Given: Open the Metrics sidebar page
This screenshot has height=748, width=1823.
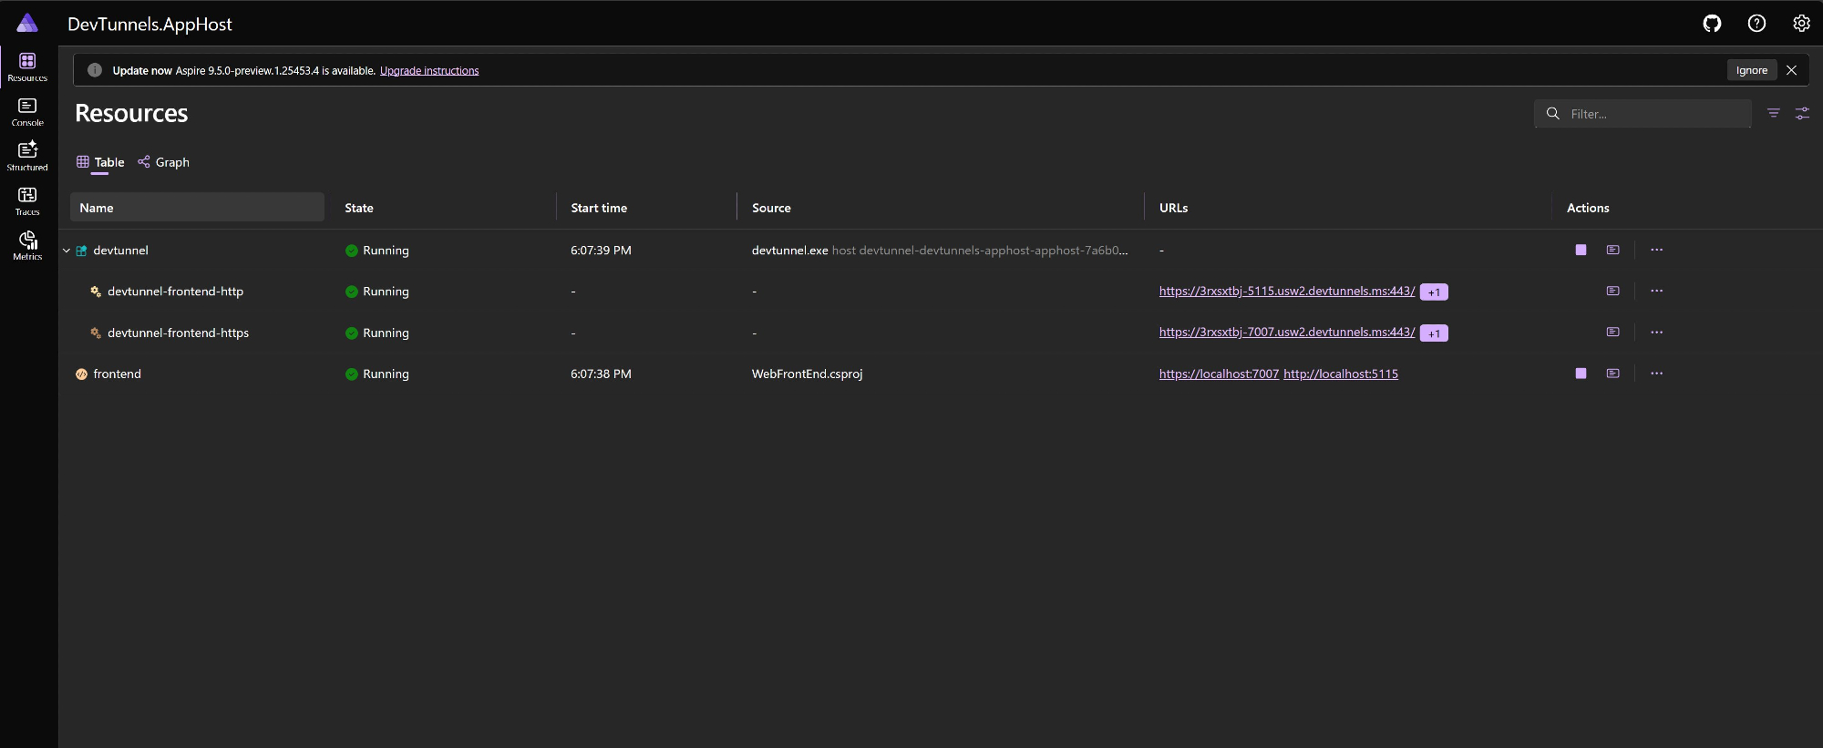Looking at the screenshot, I should point(27,245).
